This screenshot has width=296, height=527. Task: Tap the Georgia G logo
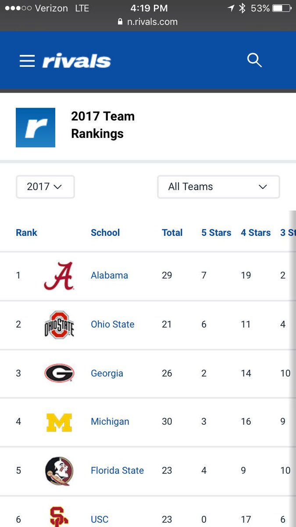click(x=59, y=373)
